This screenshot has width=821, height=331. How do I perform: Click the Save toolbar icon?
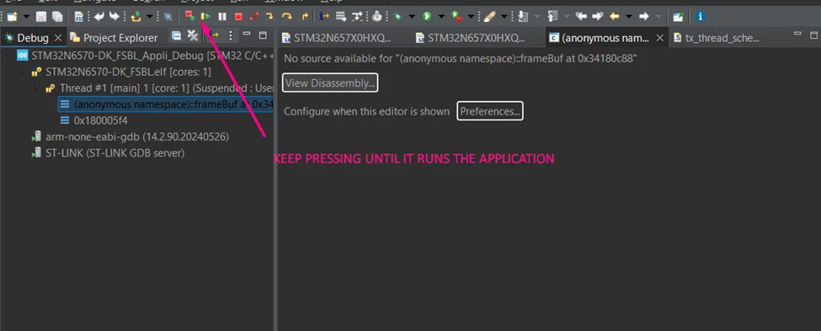pos(41,17)
